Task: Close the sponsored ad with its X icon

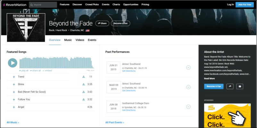Action: [249, 105]
